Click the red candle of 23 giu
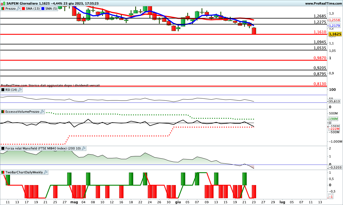Image resolution: width=343 pixels, height=205 pixels. (x=254, y=31)
